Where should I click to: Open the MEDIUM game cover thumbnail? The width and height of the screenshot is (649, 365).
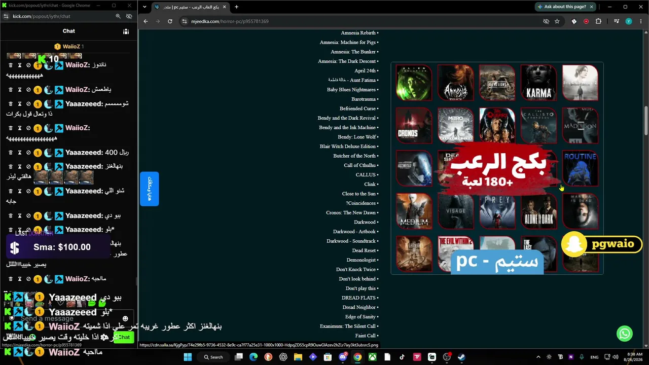pyautogui.click(x=414, y=211)
